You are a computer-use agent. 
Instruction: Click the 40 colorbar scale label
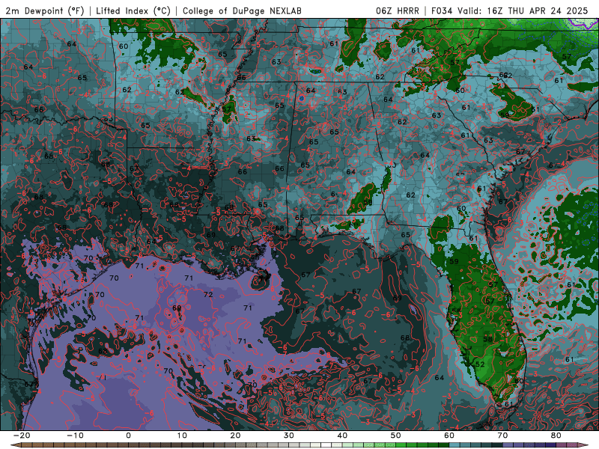342,436
